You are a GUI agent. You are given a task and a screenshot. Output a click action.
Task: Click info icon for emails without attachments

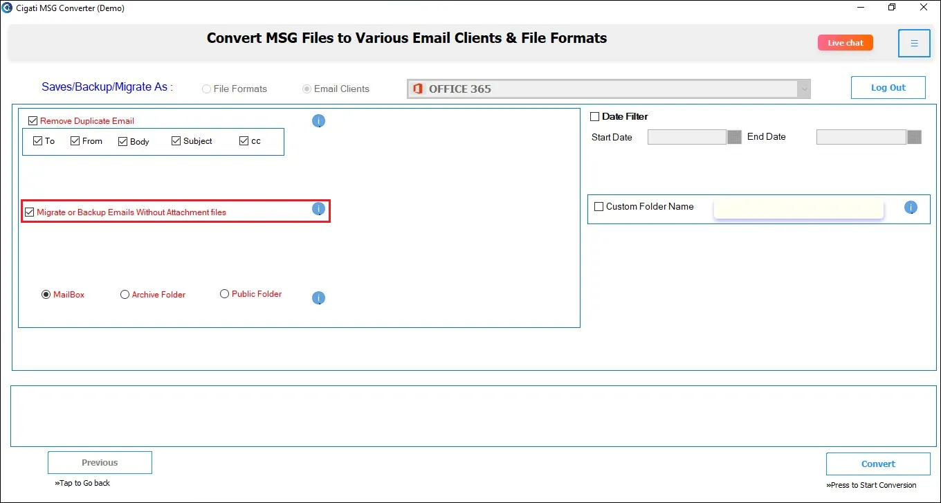318,209
